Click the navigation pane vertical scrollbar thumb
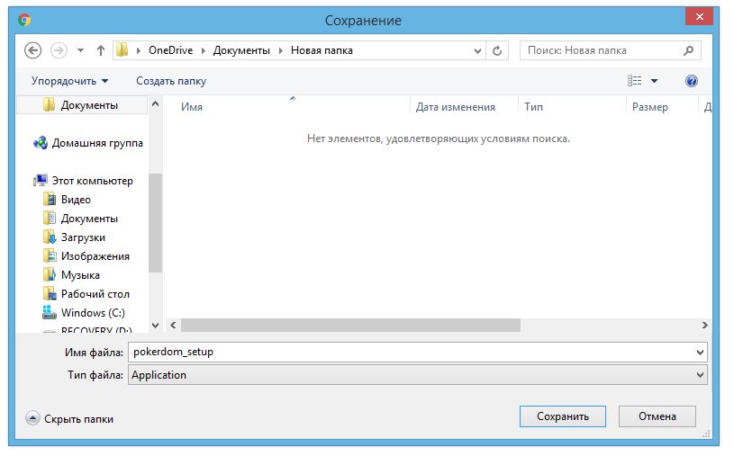This screenshot has height=465, width=734. [156, 223]
